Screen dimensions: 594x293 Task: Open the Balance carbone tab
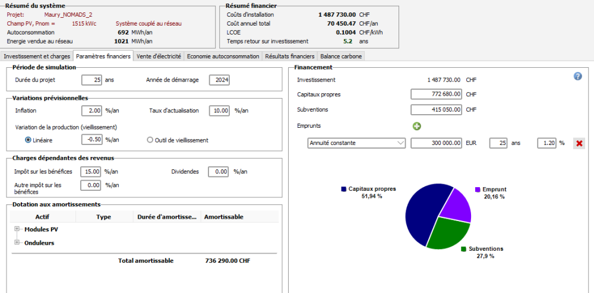(340, 56)
